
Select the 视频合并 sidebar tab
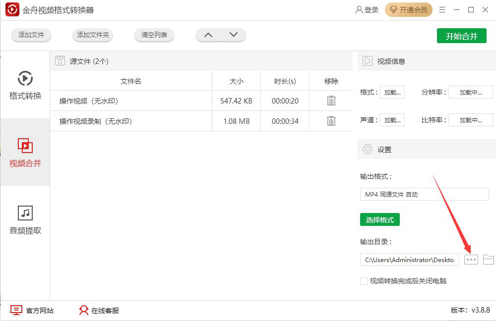[x=25, y=153]
